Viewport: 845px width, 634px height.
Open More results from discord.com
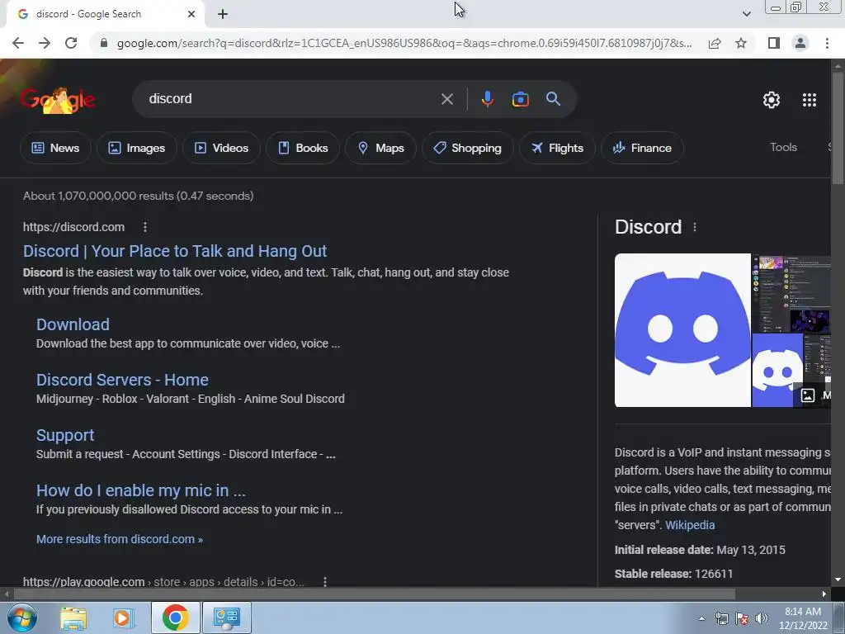(120, 539)
